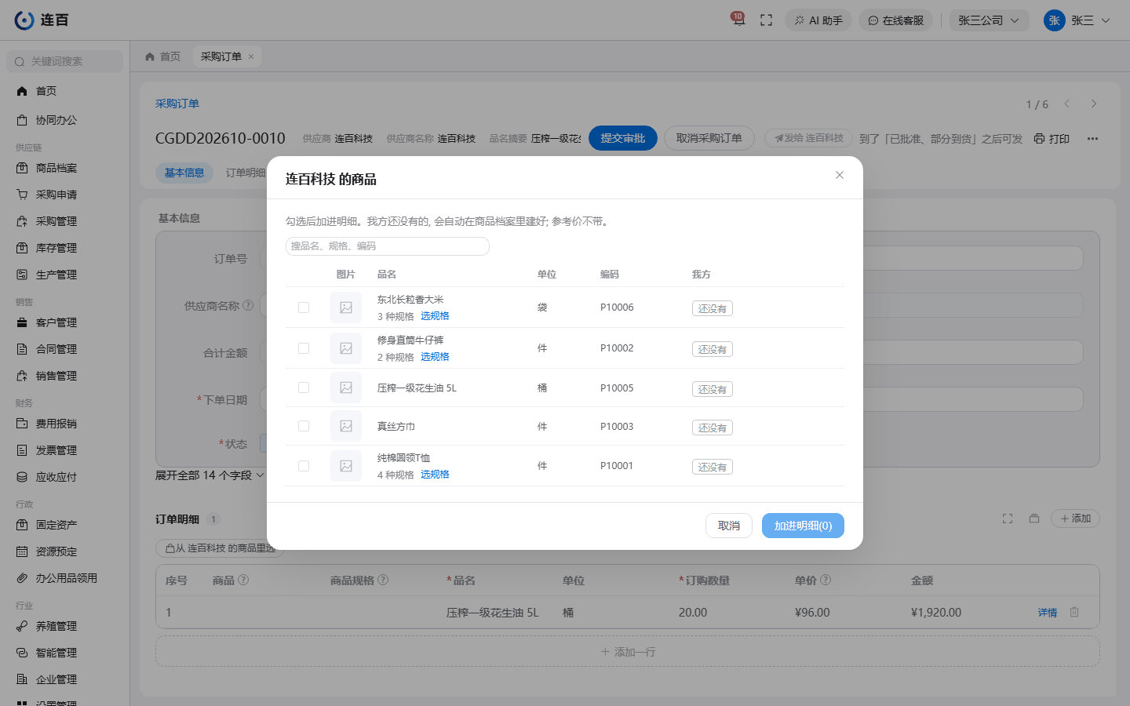Tick checkbox for 压榨一级花生油 5L row

pos(304,388)
